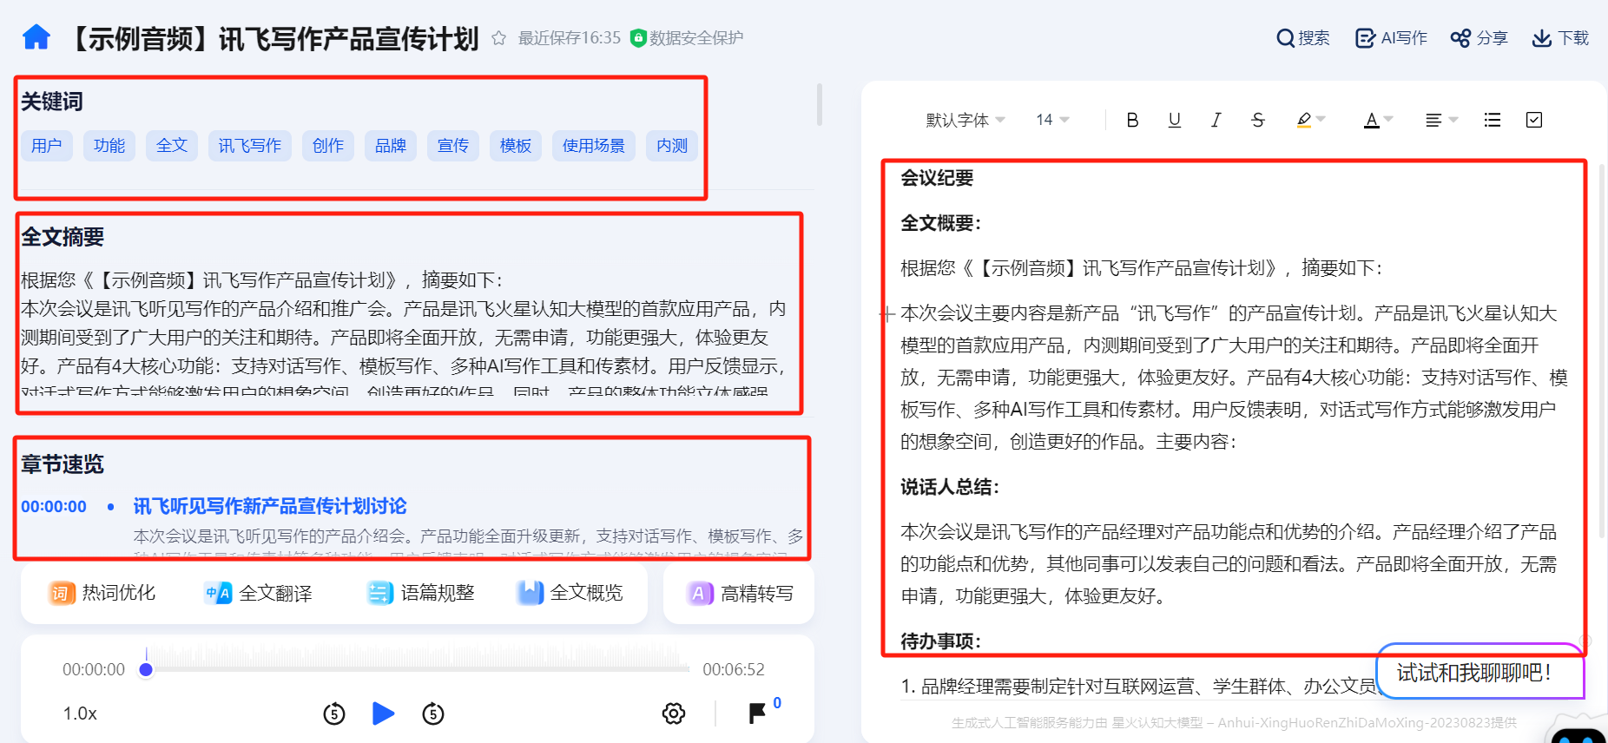Select the highlight pen tool
This screenshot has height=743, width=1608.
[x=1304, y=120]
